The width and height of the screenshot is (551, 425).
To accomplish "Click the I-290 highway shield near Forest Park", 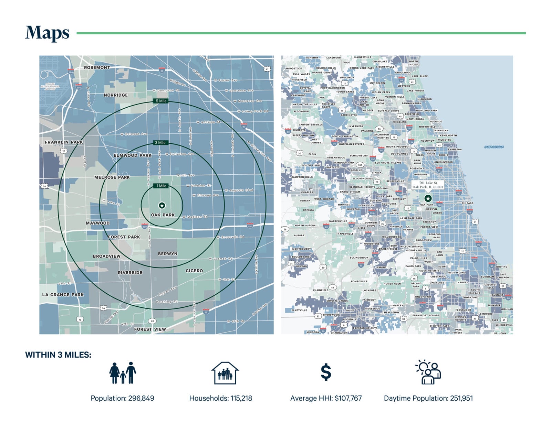I will click(145, 226).
